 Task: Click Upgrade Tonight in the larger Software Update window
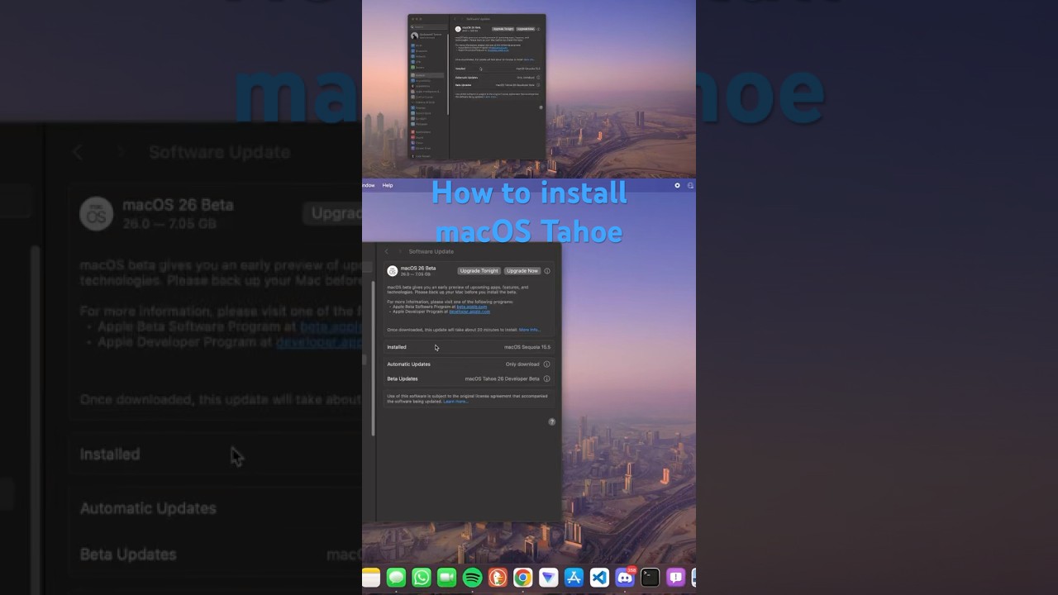pyautogui.click(x=479, y=271)
